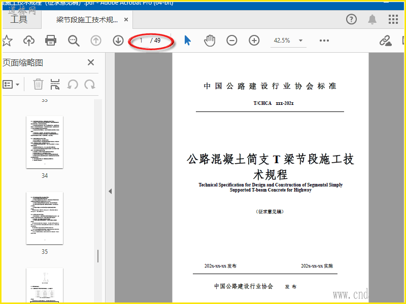Click the thumbnail panel scrollbar handle
The image size is (406, 304).
[x=98, y=256]
